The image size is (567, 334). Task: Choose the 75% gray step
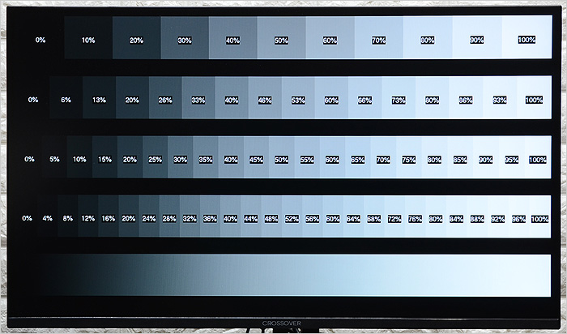click(409, 160)
